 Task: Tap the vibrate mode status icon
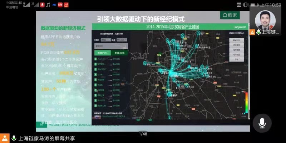point(246,5)
